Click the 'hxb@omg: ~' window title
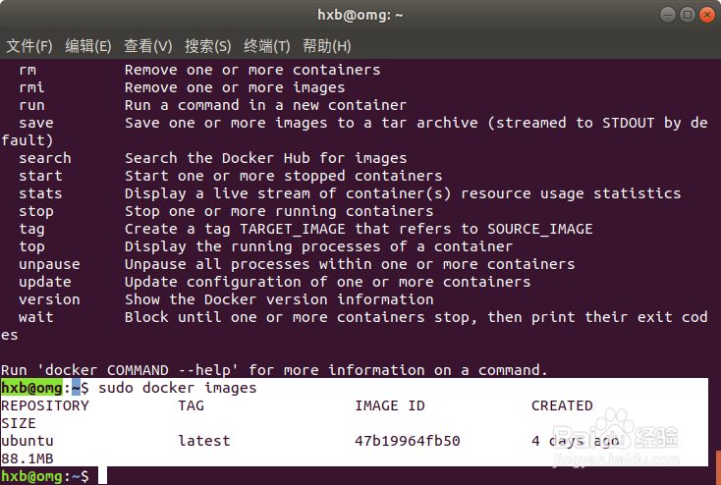The image size is (721, 485). (x=360, y=15)
